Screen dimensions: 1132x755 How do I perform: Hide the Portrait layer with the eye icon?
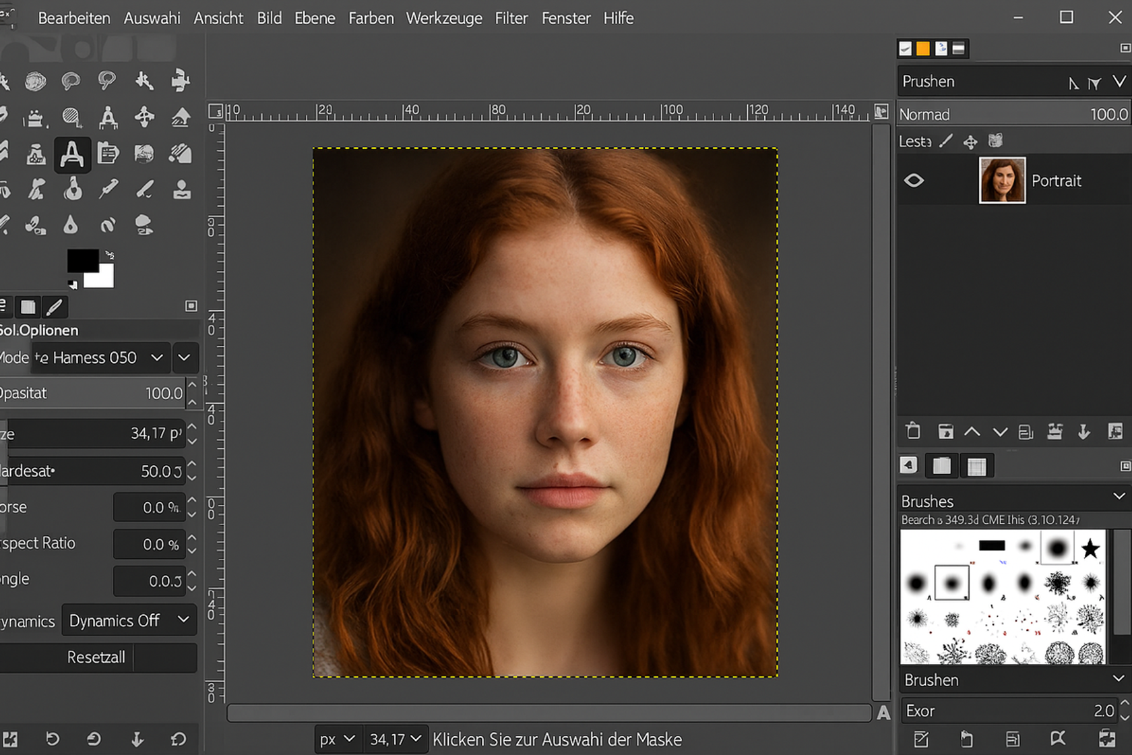click(916, 180)
